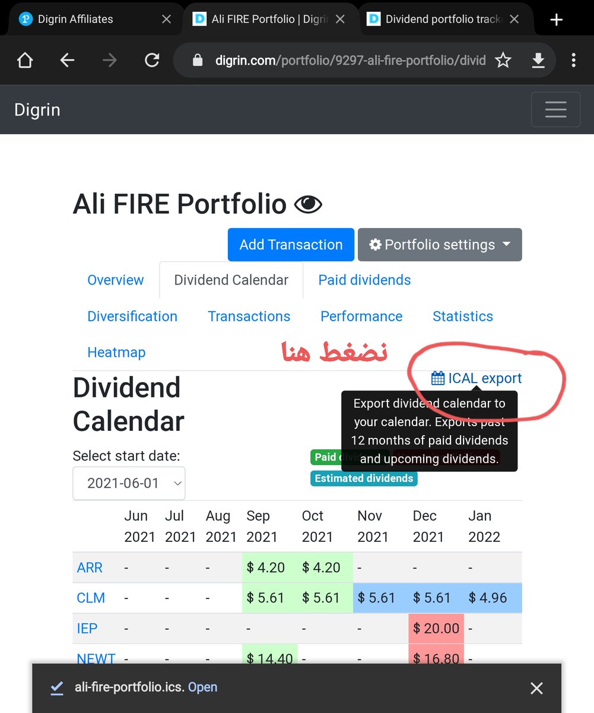
Task: Open the CLM ticker link
Action: [91, 598]
